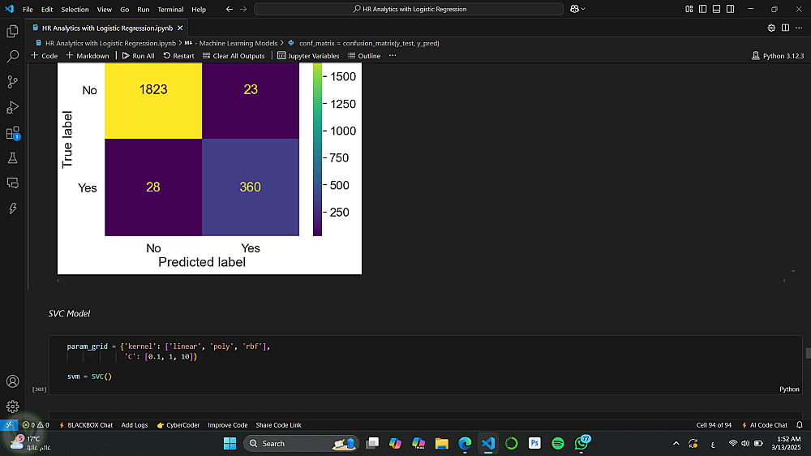Open Windows Start menu
Image resolution: width=811 pixels, height=456 pixels.
click(x=230, y=444)
